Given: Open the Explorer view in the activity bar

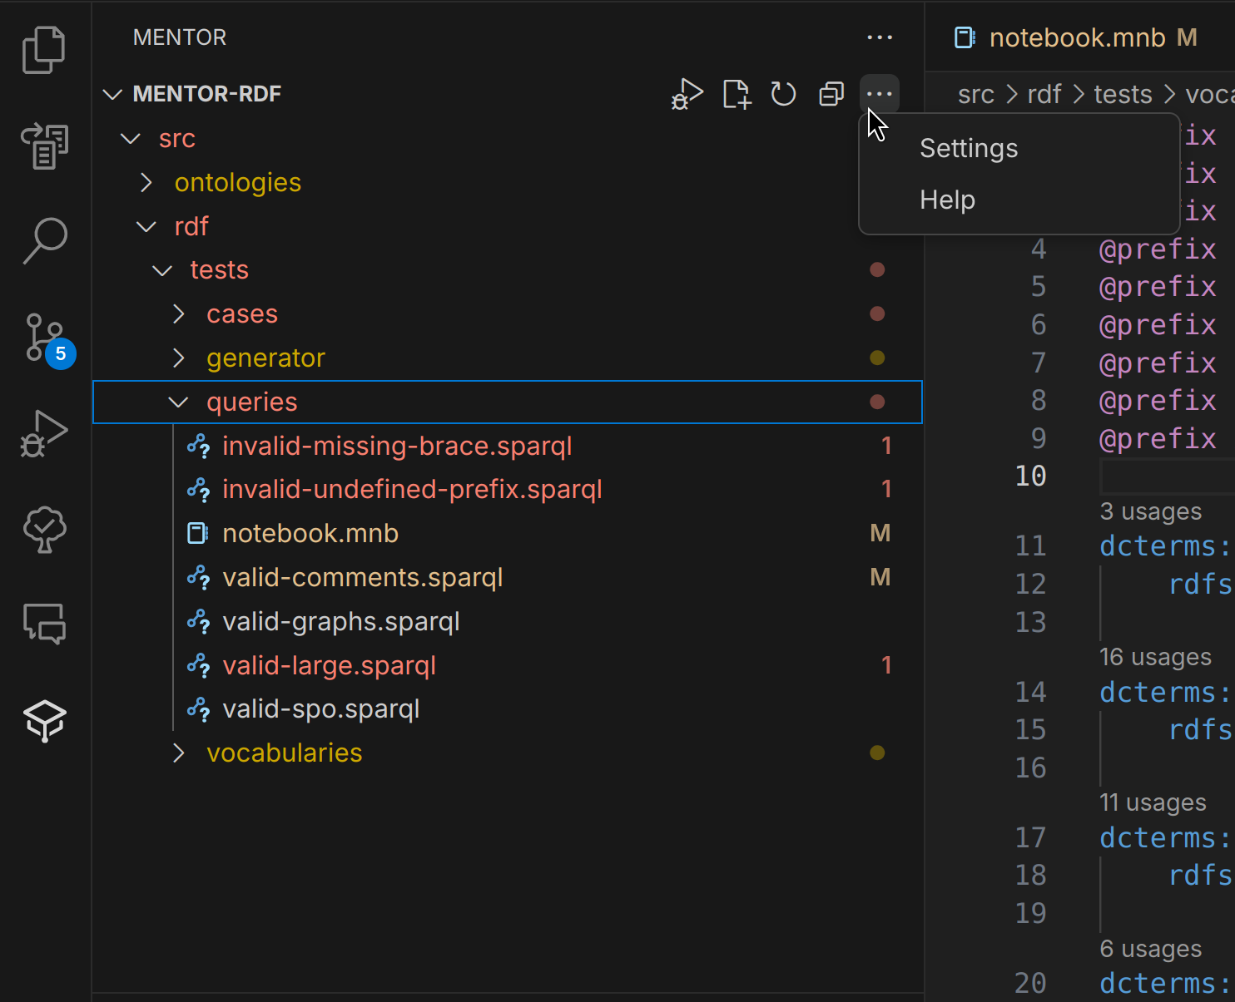Looking at the screenshot, I should point(43,50).
